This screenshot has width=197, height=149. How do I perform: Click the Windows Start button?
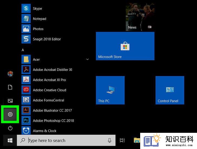tap(10, 140)
